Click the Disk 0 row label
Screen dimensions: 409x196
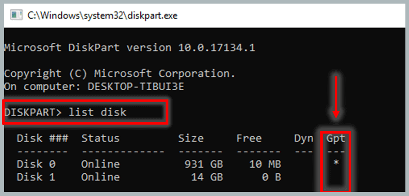(36, 164)
